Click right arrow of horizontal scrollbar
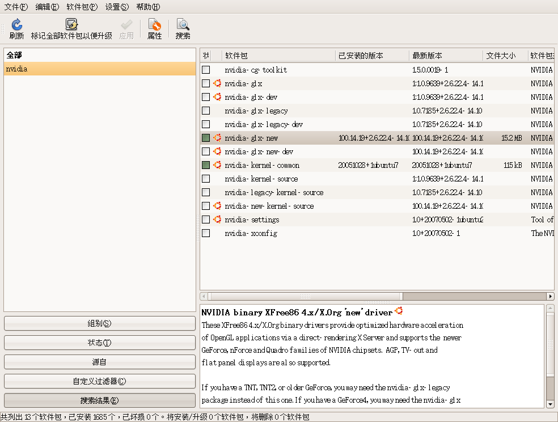The image size is (558, 422). tap(550, 296)
